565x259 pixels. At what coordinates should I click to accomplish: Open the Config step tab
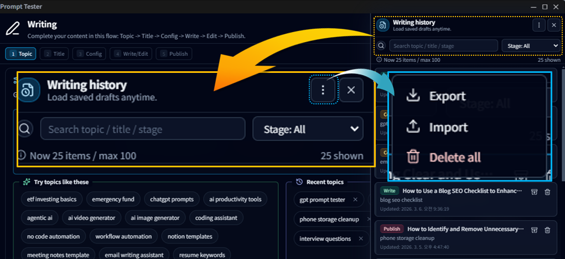[89, 54]
